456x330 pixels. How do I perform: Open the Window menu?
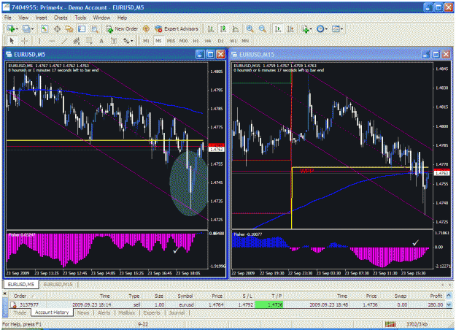[101, 18]
